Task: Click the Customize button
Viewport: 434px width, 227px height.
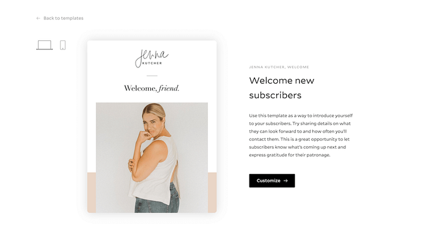Action: pos(272,181)
